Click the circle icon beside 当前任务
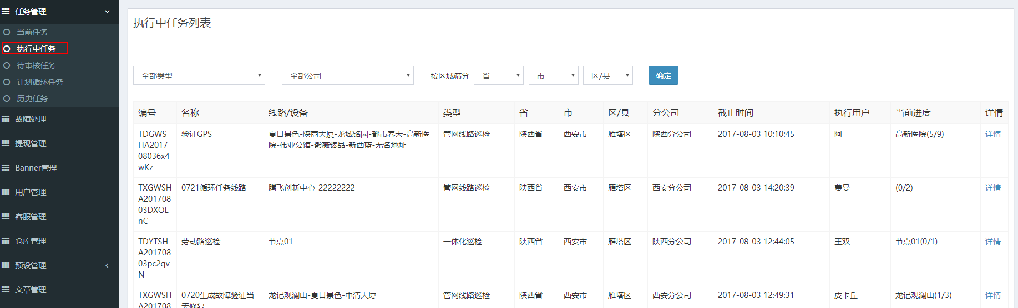 7,32
